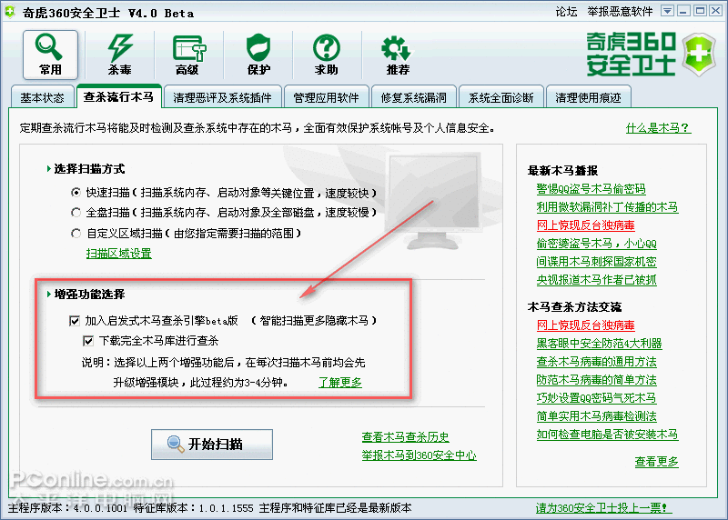Open 论坛 link in title bar

click(566, 12)
